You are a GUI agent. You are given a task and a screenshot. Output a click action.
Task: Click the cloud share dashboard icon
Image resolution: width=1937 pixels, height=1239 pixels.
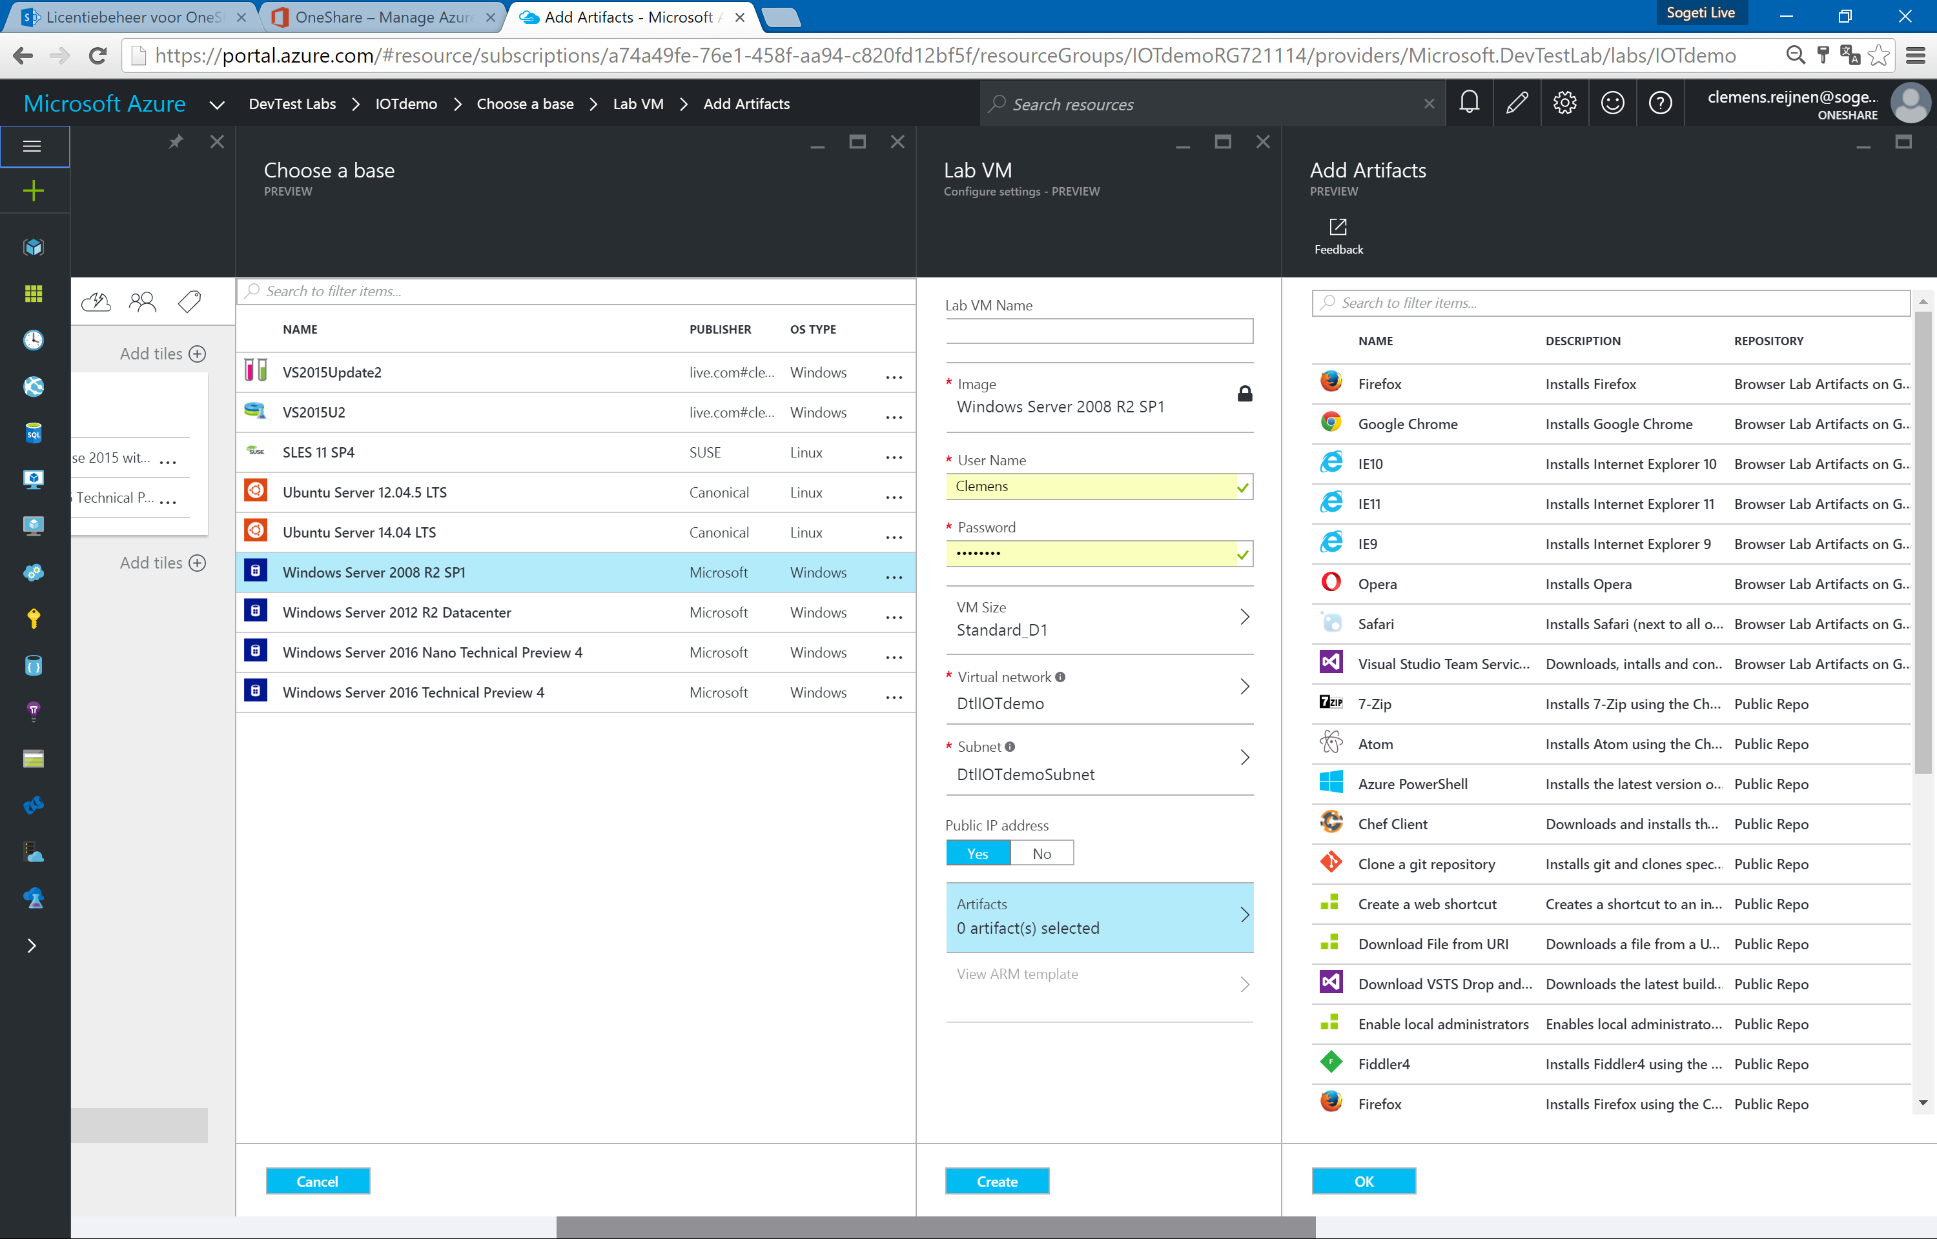point(96,302)
